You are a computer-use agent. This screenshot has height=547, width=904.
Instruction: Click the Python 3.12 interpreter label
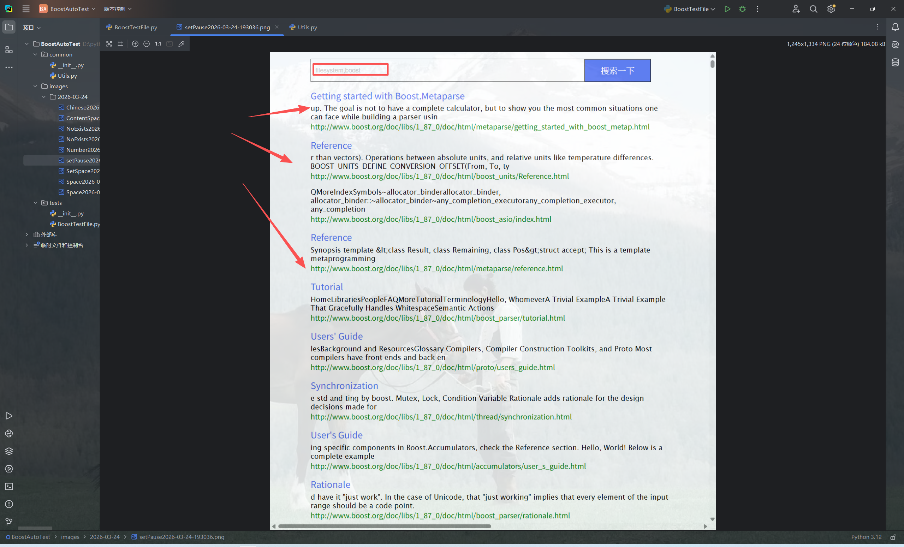click(866, 537)
